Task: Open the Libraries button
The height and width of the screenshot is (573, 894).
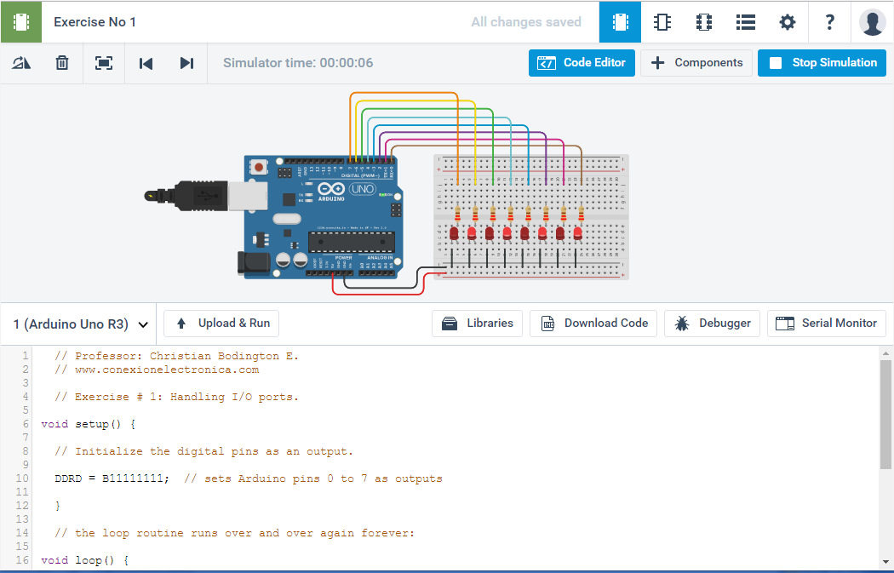Action: pos(477,324)
